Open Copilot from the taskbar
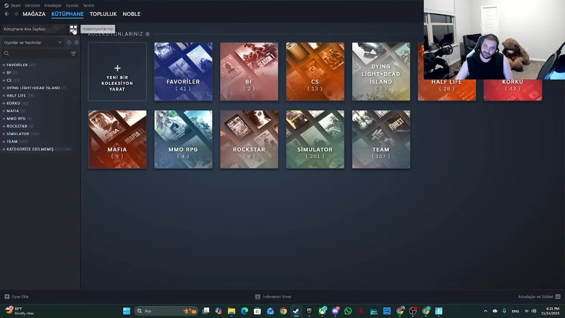 (218, 311)
